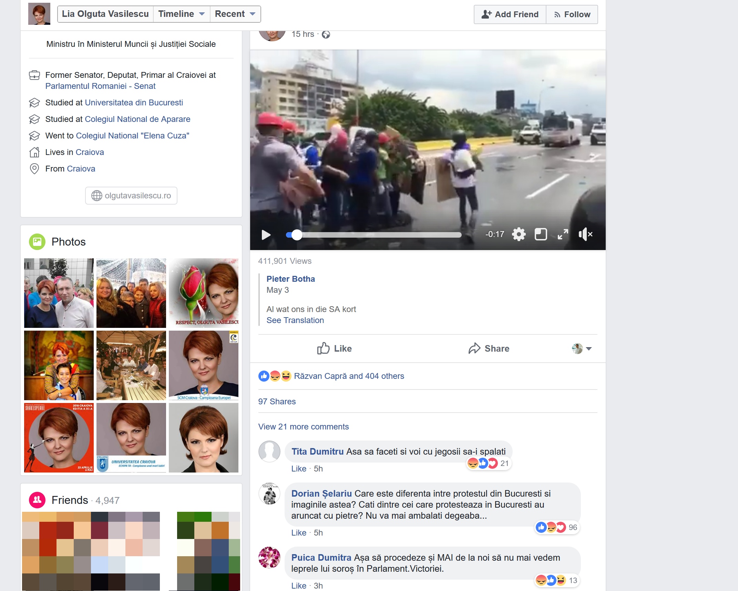Pop out video to mini player
Viewport: 738px width, 591px height.
point(541,235)
